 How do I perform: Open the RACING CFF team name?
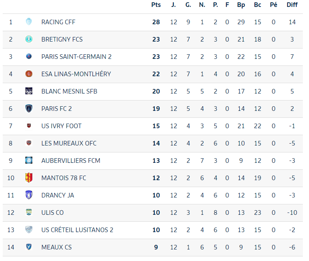pyautogui.click(x=58, y=22)
